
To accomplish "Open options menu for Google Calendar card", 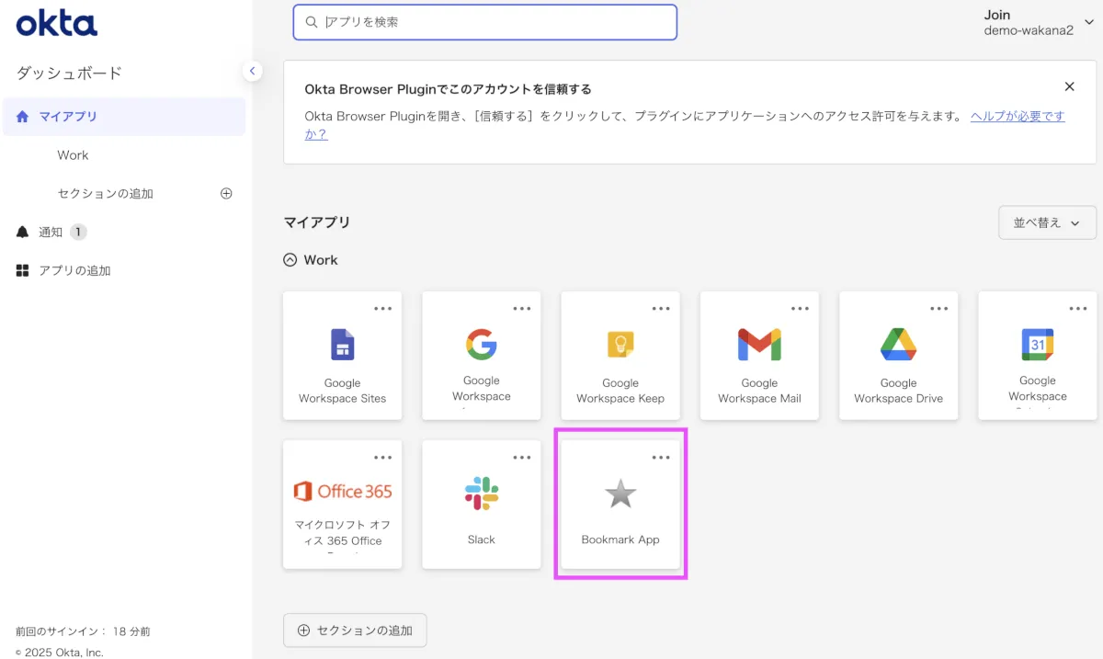I will (1077, 309).
